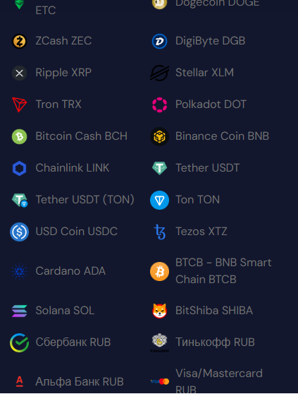The height and width of the screenshot is (394, 298).
Task: Select the green Bitcoin Cash icon
Action: pyautogui.click(x=19, y=136)
